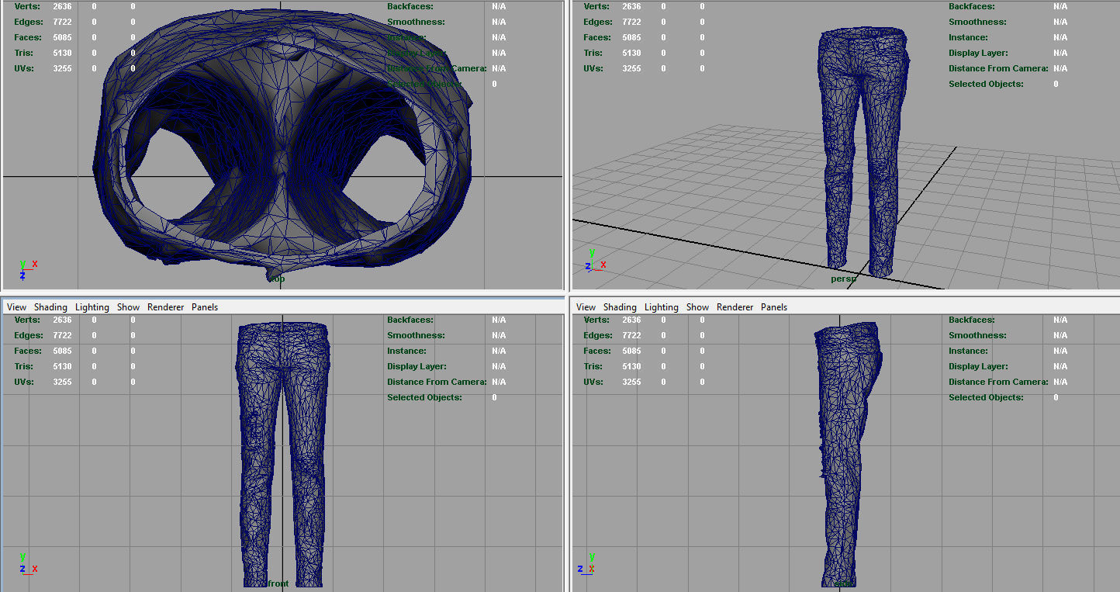Screen dimensions: 1120x592
Task: Open the Show menu in the front viewport
Action: tap(129, 307)
